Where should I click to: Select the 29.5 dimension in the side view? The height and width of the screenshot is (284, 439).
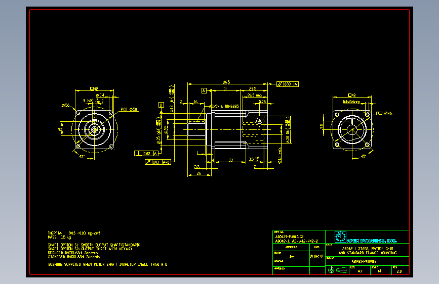click(253, 88)
